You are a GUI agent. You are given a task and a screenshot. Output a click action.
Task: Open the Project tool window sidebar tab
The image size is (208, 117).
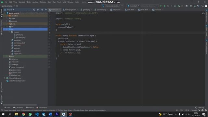(2, 13)
